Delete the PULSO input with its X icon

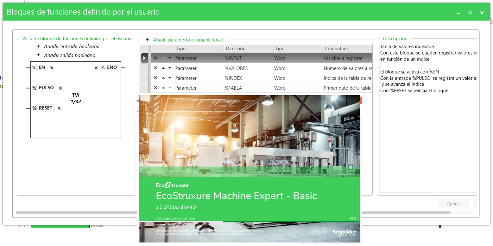tap(60, 88)
